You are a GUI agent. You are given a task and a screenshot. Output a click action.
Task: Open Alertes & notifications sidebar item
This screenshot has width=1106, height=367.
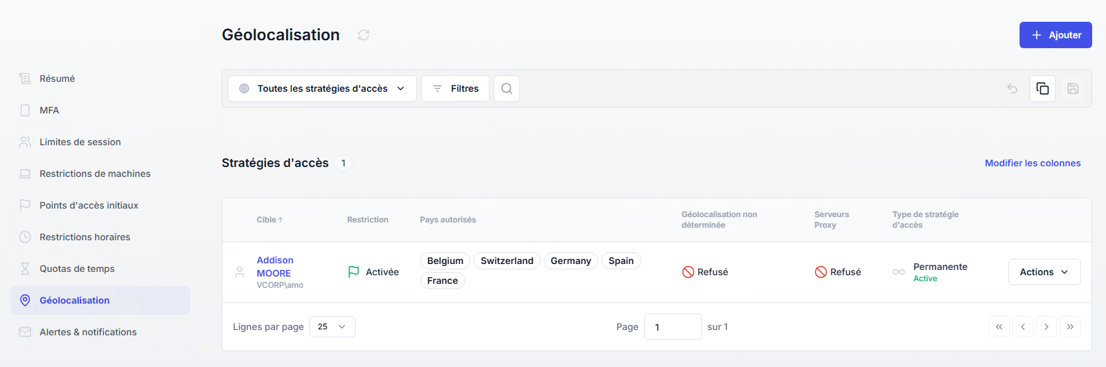[88, 332]
